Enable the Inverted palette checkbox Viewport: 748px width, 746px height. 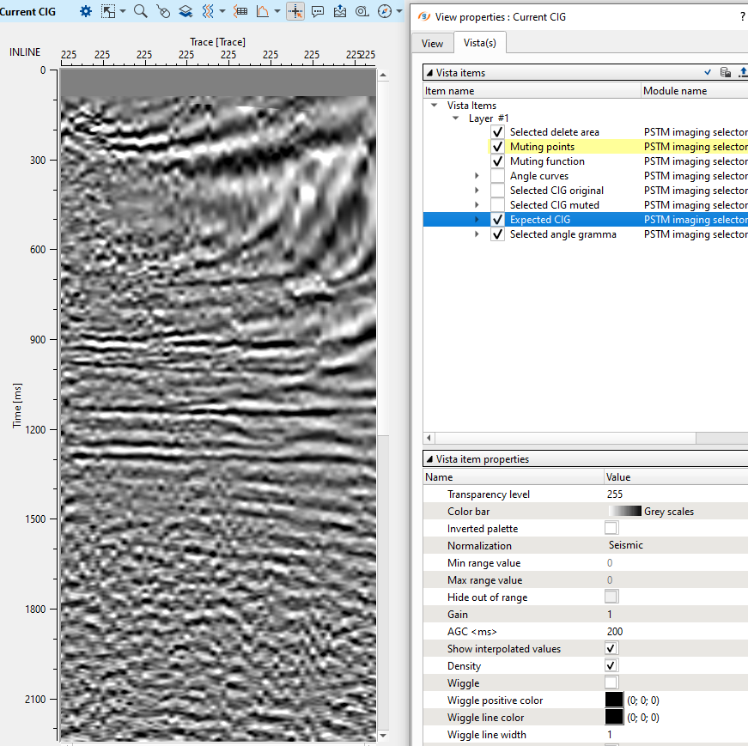(611, 529)
